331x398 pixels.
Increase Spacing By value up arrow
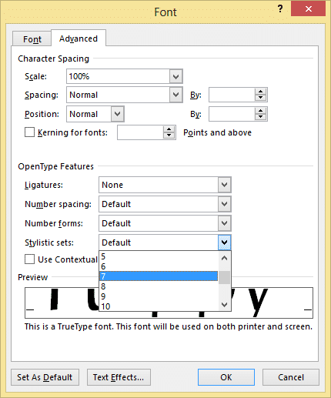(x=260, y=92)
